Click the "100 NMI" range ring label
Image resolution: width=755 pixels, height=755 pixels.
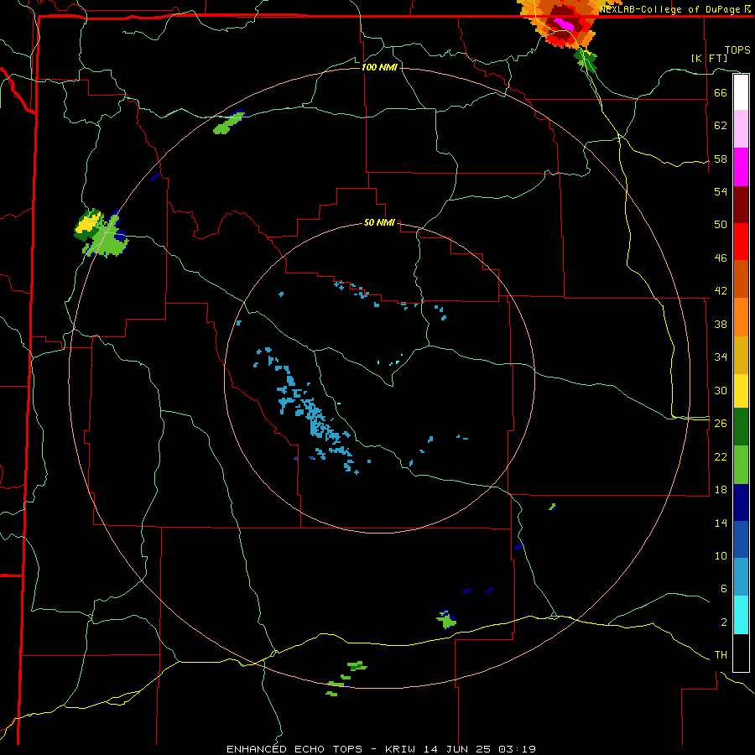[379, 67]
